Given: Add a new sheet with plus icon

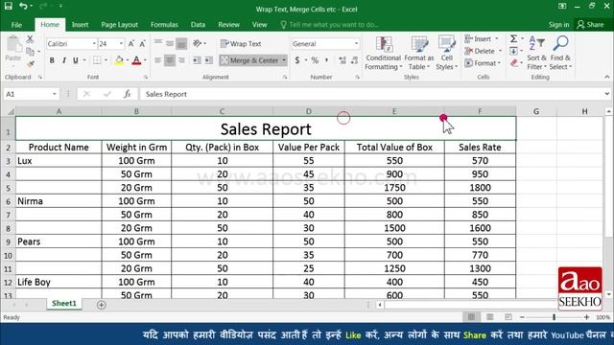Looking at the screenshot, I should tap(101, 305).
